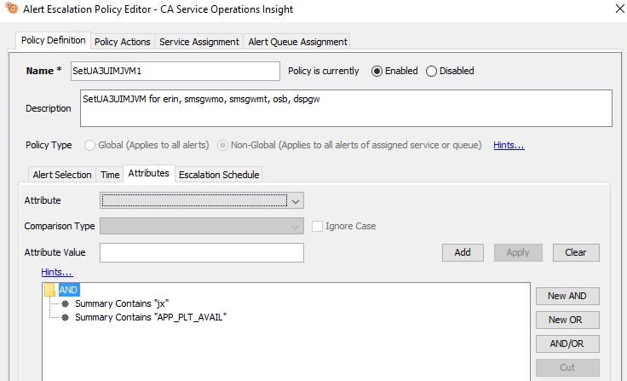Click the Apply button
627x381 pixels.
518,252
